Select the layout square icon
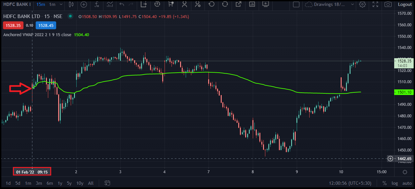This screenshot has height=189, width=415. click(296, 4)
